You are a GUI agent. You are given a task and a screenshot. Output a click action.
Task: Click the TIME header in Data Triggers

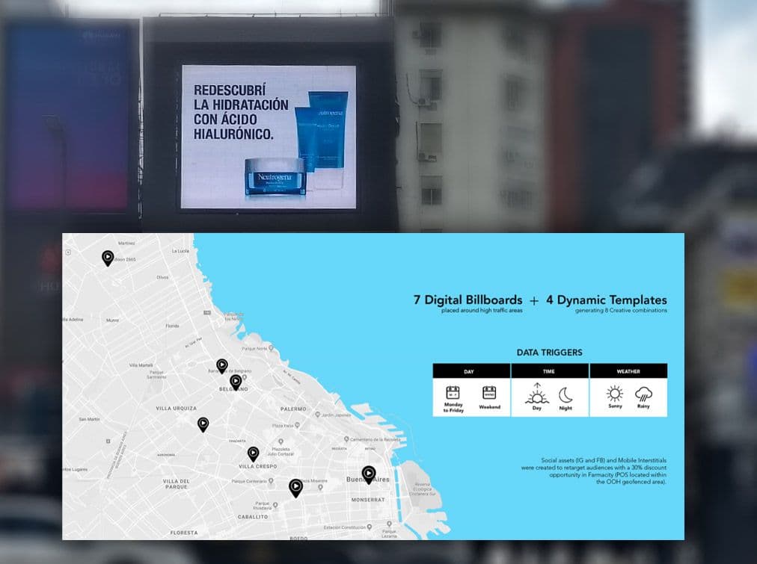pyautogui.click(x=549, y=371)
